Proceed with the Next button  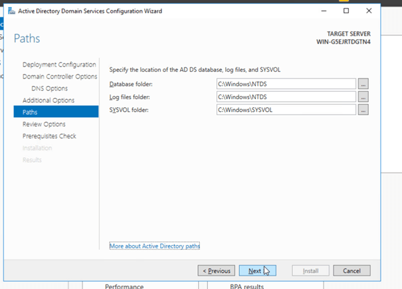point(256,270)
